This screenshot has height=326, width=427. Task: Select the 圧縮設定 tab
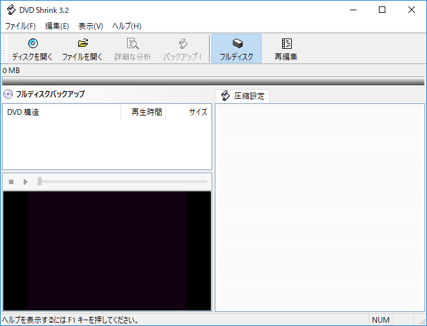click(242, 96)
